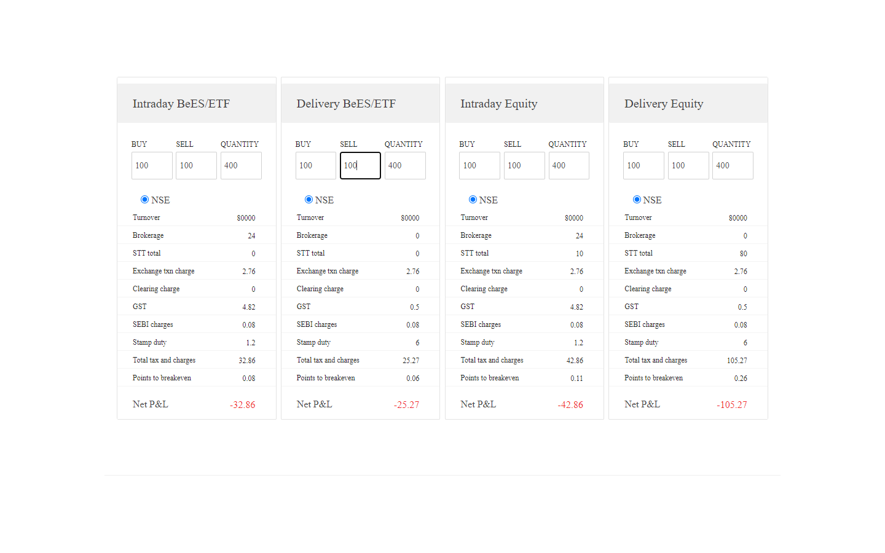Click the SELL input in Intraday Equity panel
Image resolution: width=885 pixels, height=553 pixels.
point(524,165)
